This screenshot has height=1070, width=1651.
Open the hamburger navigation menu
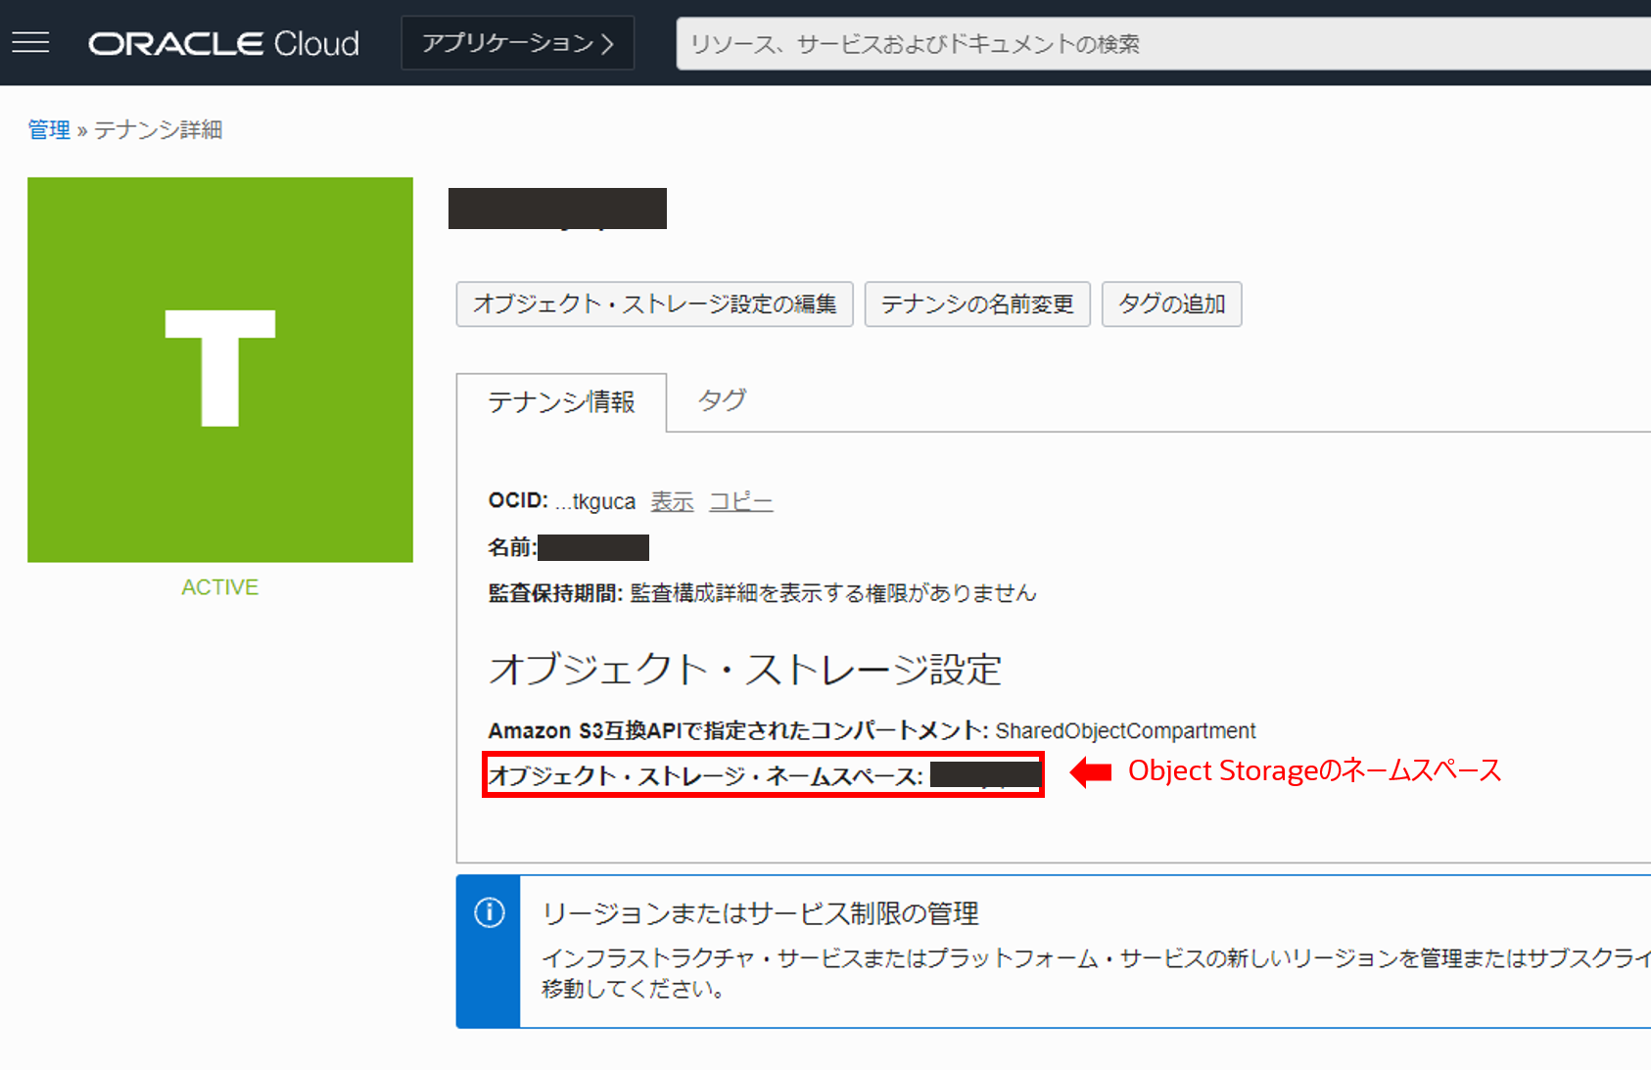[30, 43]
